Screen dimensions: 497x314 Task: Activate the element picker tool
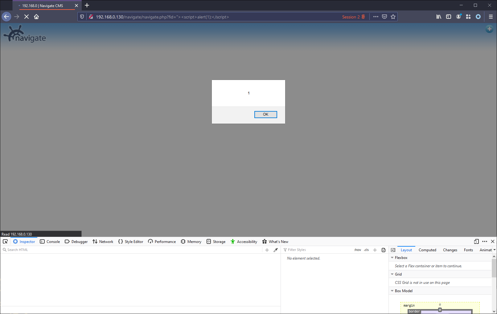pos(5,241)
